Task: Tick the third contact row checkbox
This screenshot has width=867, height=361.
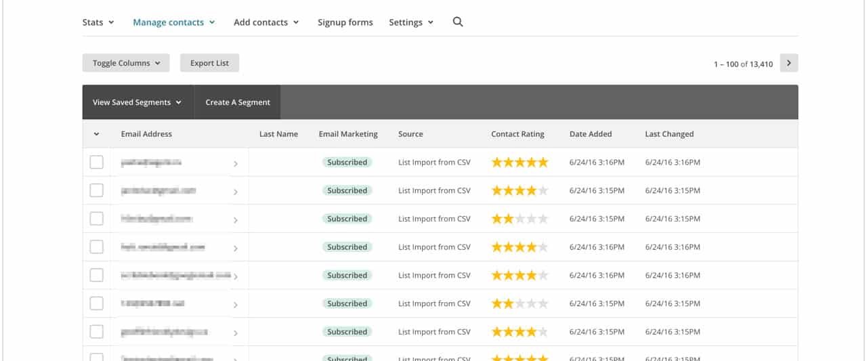Action: [x=97, y=219]
